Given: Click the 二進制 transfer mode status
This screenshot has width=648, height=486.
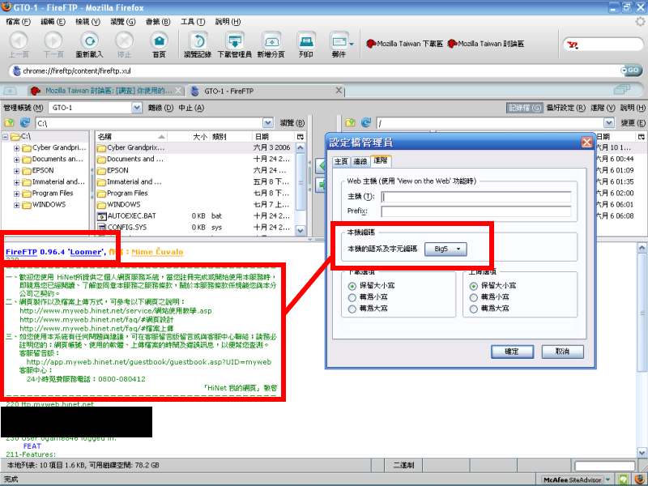Looking at the screenshot, I should (403, 465).
